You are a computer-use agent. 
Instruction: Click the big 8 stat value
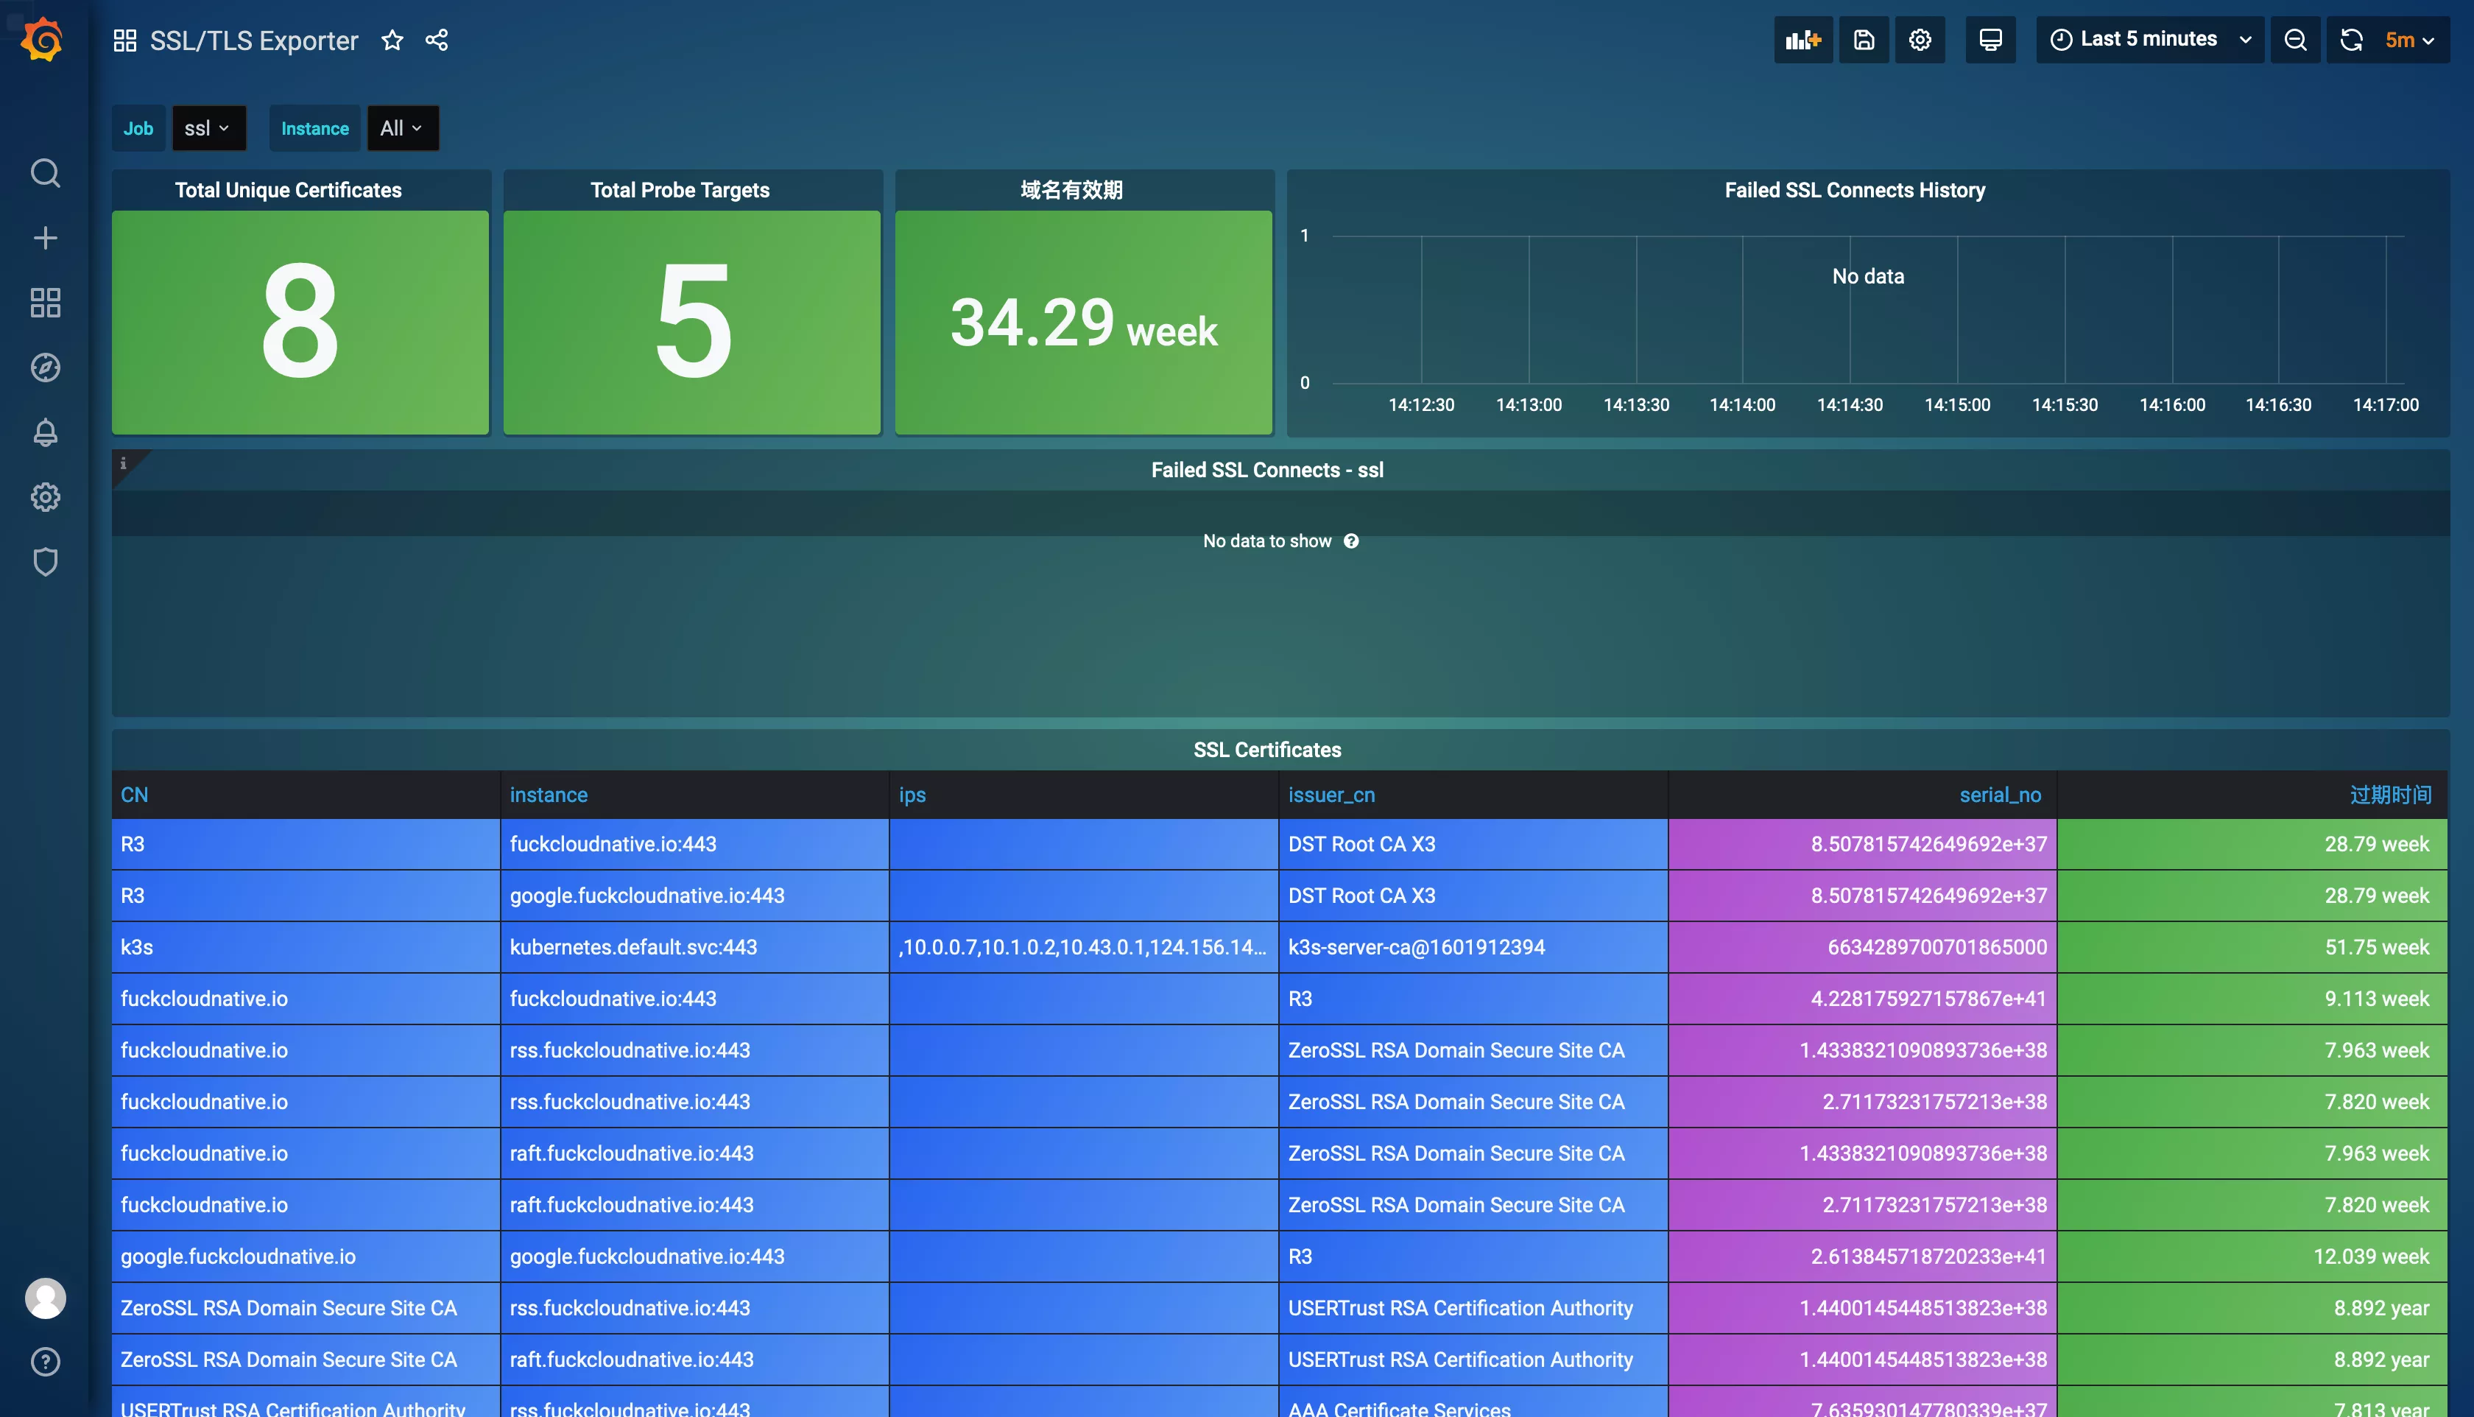(x=300, y=321)
